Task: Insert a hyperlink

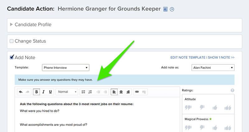Action: click(137, 92)
